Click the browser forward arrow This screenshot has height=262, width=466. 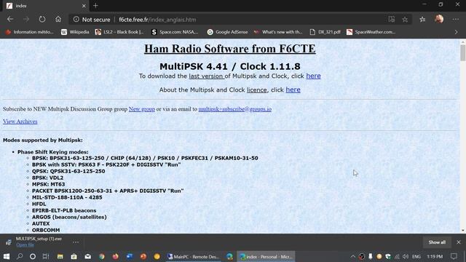(26, 20)
